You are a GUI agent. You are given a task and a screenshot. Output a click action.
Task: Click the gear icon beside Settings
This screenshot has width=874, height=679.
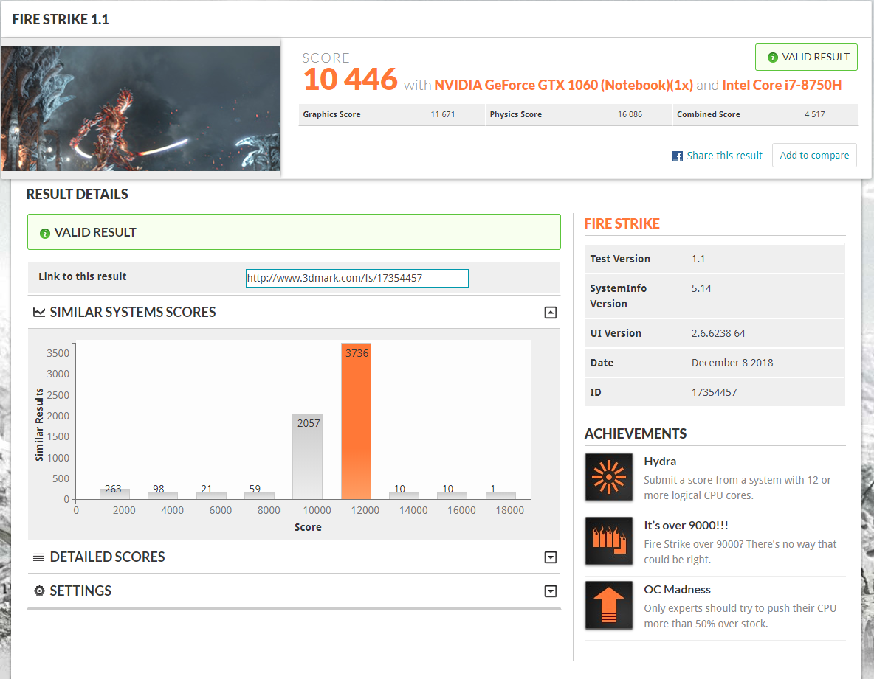pos(39,591)
